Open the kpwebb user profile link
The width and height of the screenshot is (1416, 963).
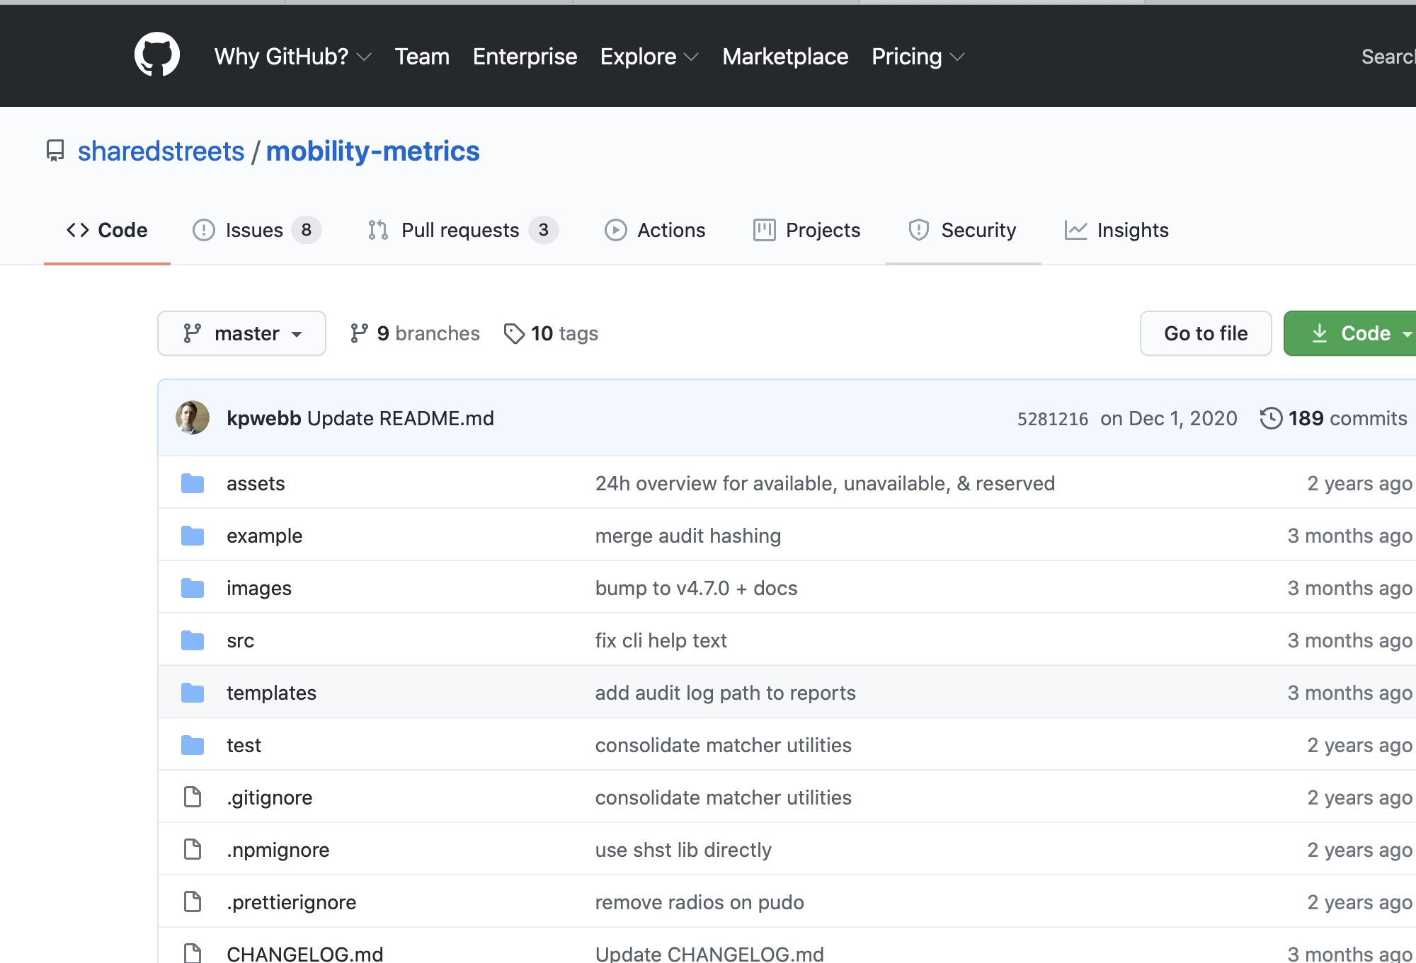pyautogui.click(x=264, y=418)
